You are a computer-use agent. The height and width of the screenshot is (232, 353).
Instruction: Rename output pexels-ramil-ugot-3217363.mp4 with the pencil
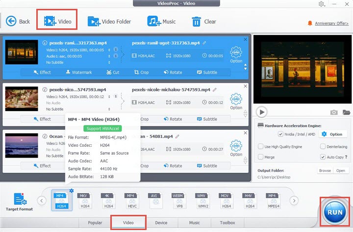click(204, 43)
